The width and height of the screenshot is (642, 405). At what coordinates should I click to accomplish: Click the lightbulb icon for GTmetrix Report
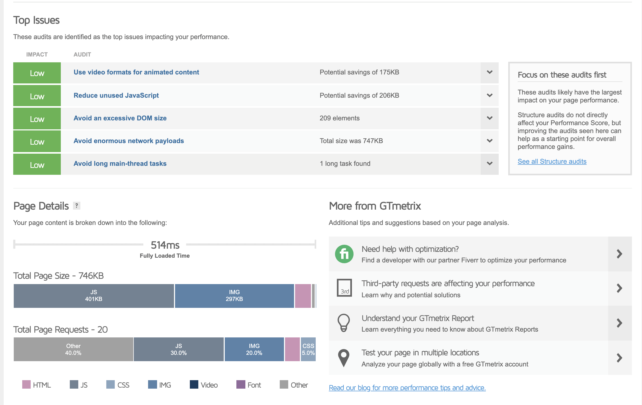point(343,322)
